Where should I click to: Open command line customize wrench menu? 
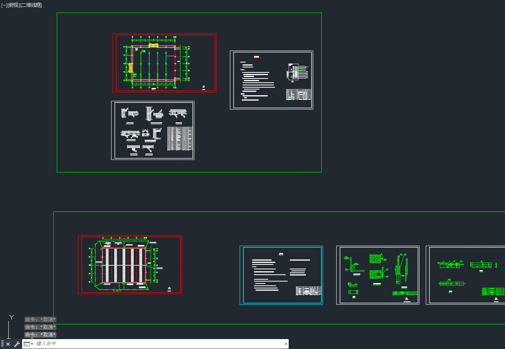17,344
